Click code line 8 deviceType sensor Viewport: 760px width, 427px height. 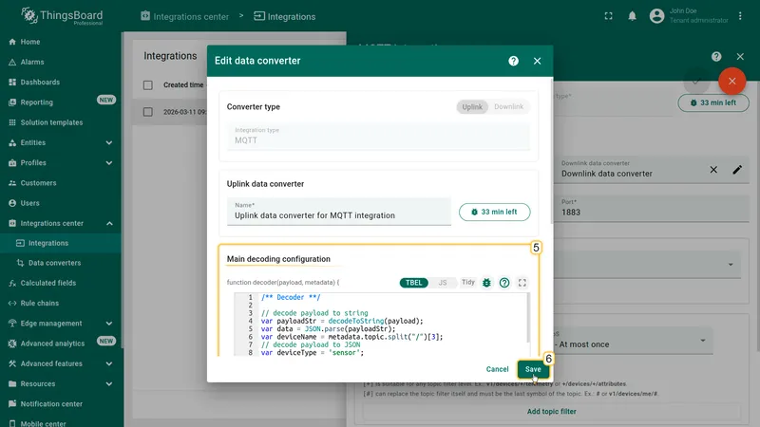[x=313, y=352]
